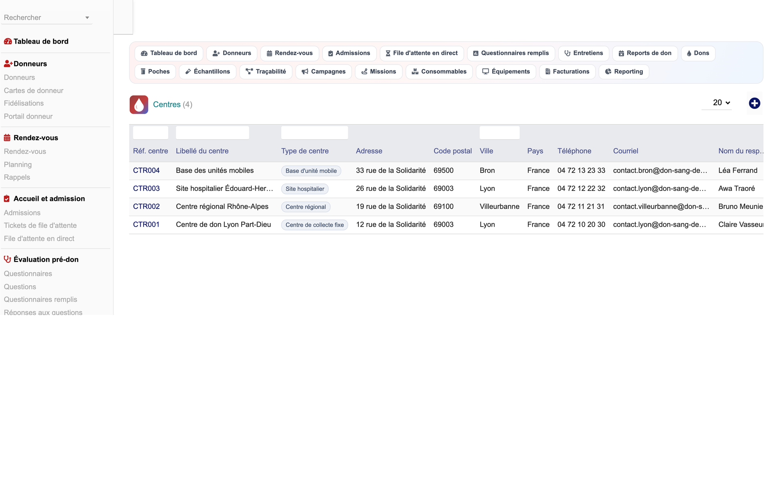Sort by Libellé du centre column header
Image resolution: width=780 pixels, height=482 pixels.
(202, 151)
